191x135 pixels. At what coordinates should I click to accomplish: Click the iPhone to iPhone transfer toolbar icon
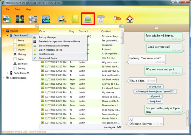[20, 19]
